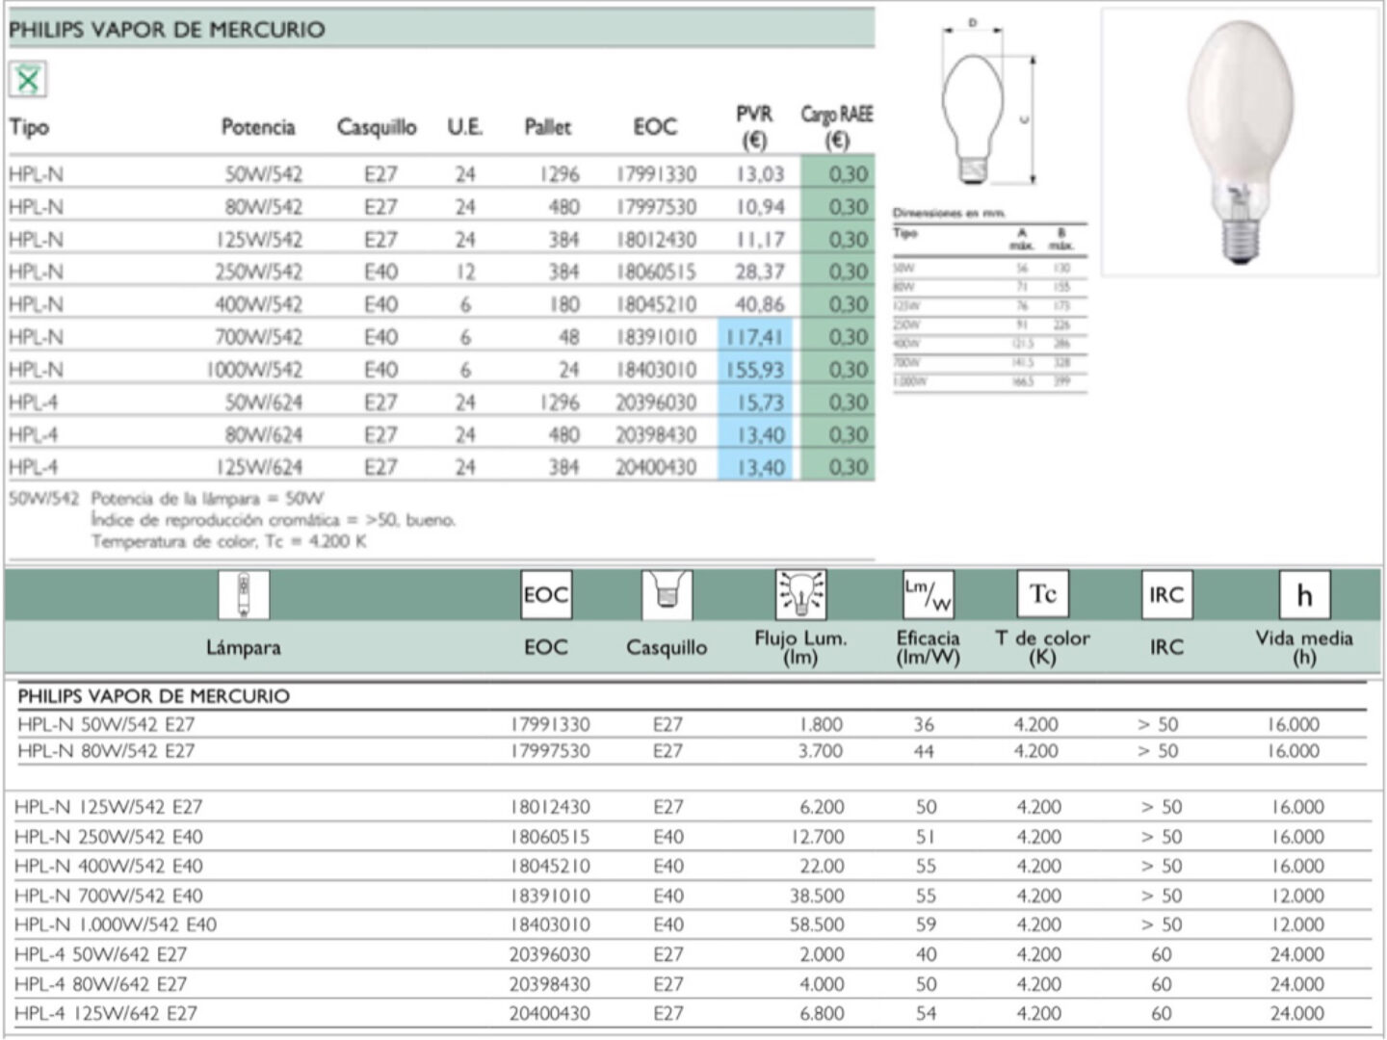
Task: Select row 'HPL-N 50W/542 E27' in the lower table
Action: point(692,724)
